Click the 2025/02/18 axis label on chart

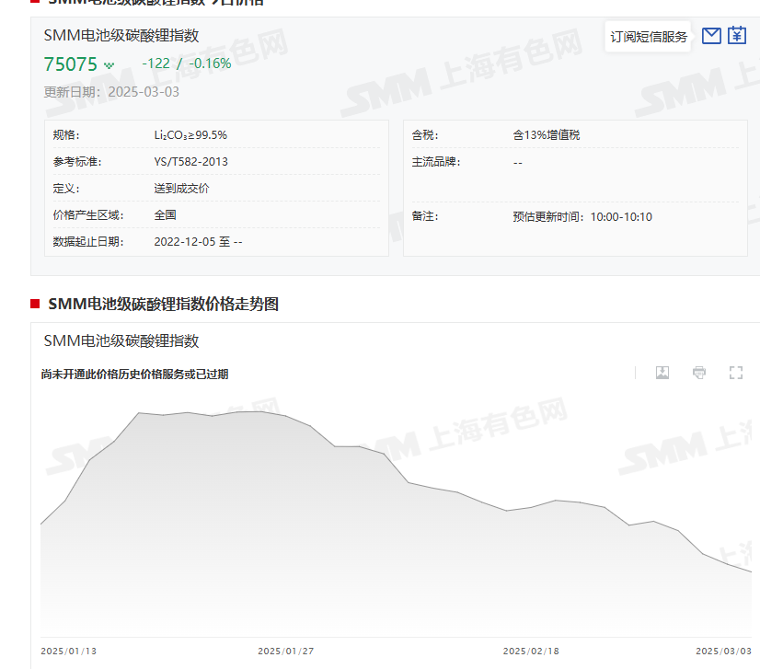tap(530, 650)
